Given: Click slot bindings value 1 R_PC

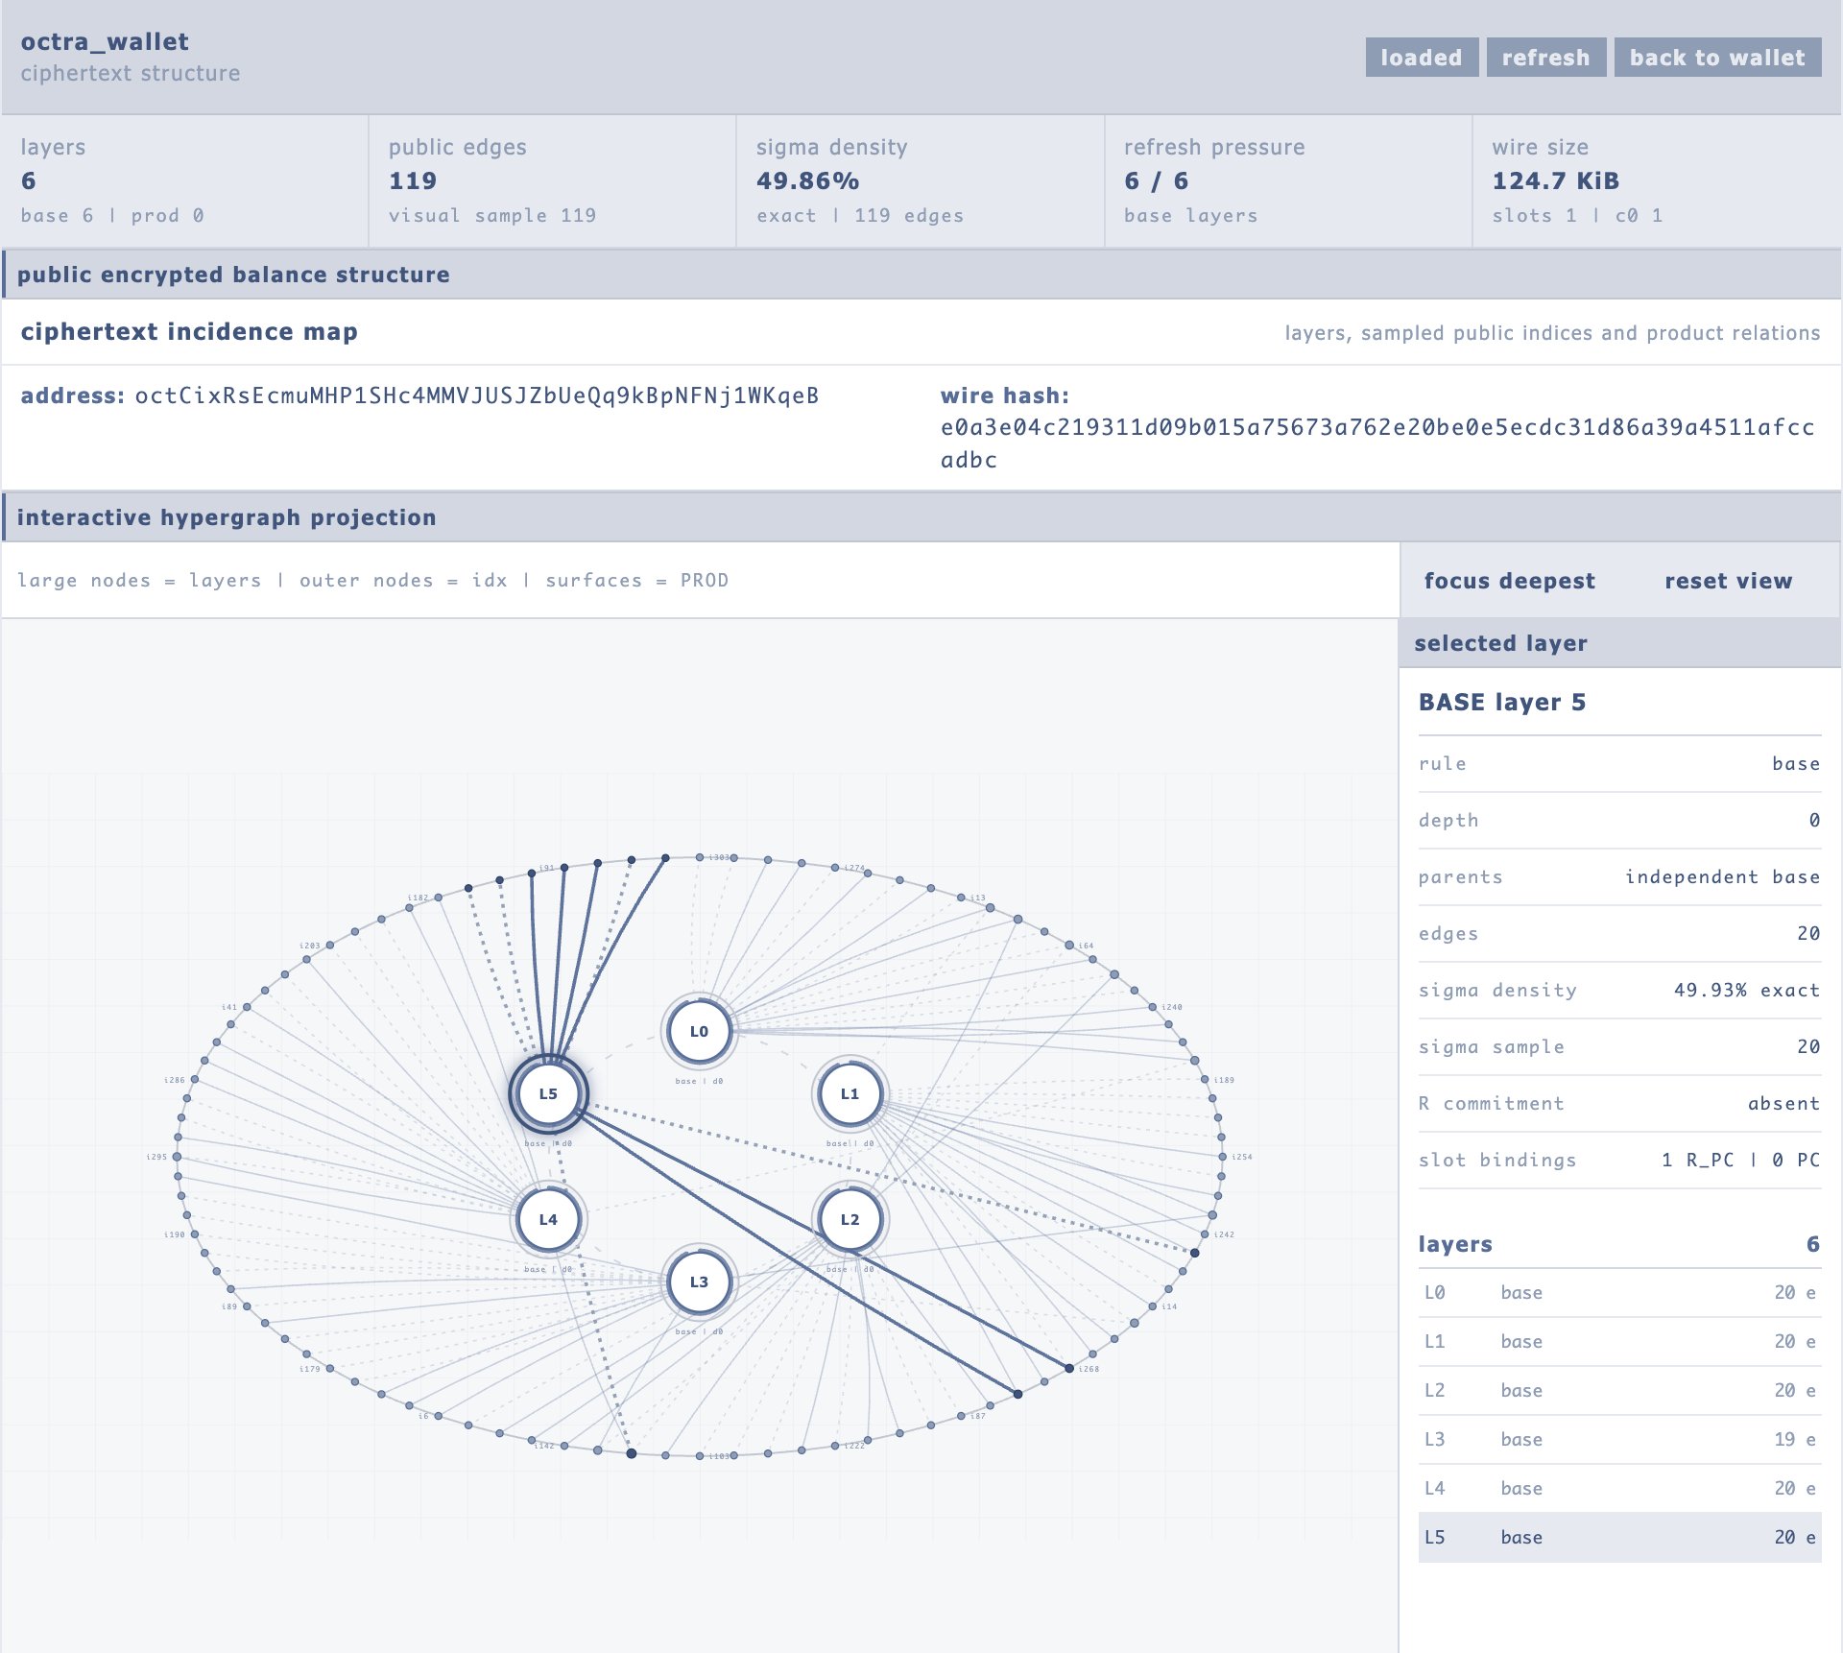Looking at the screenshot, I should point(1741,1161).
